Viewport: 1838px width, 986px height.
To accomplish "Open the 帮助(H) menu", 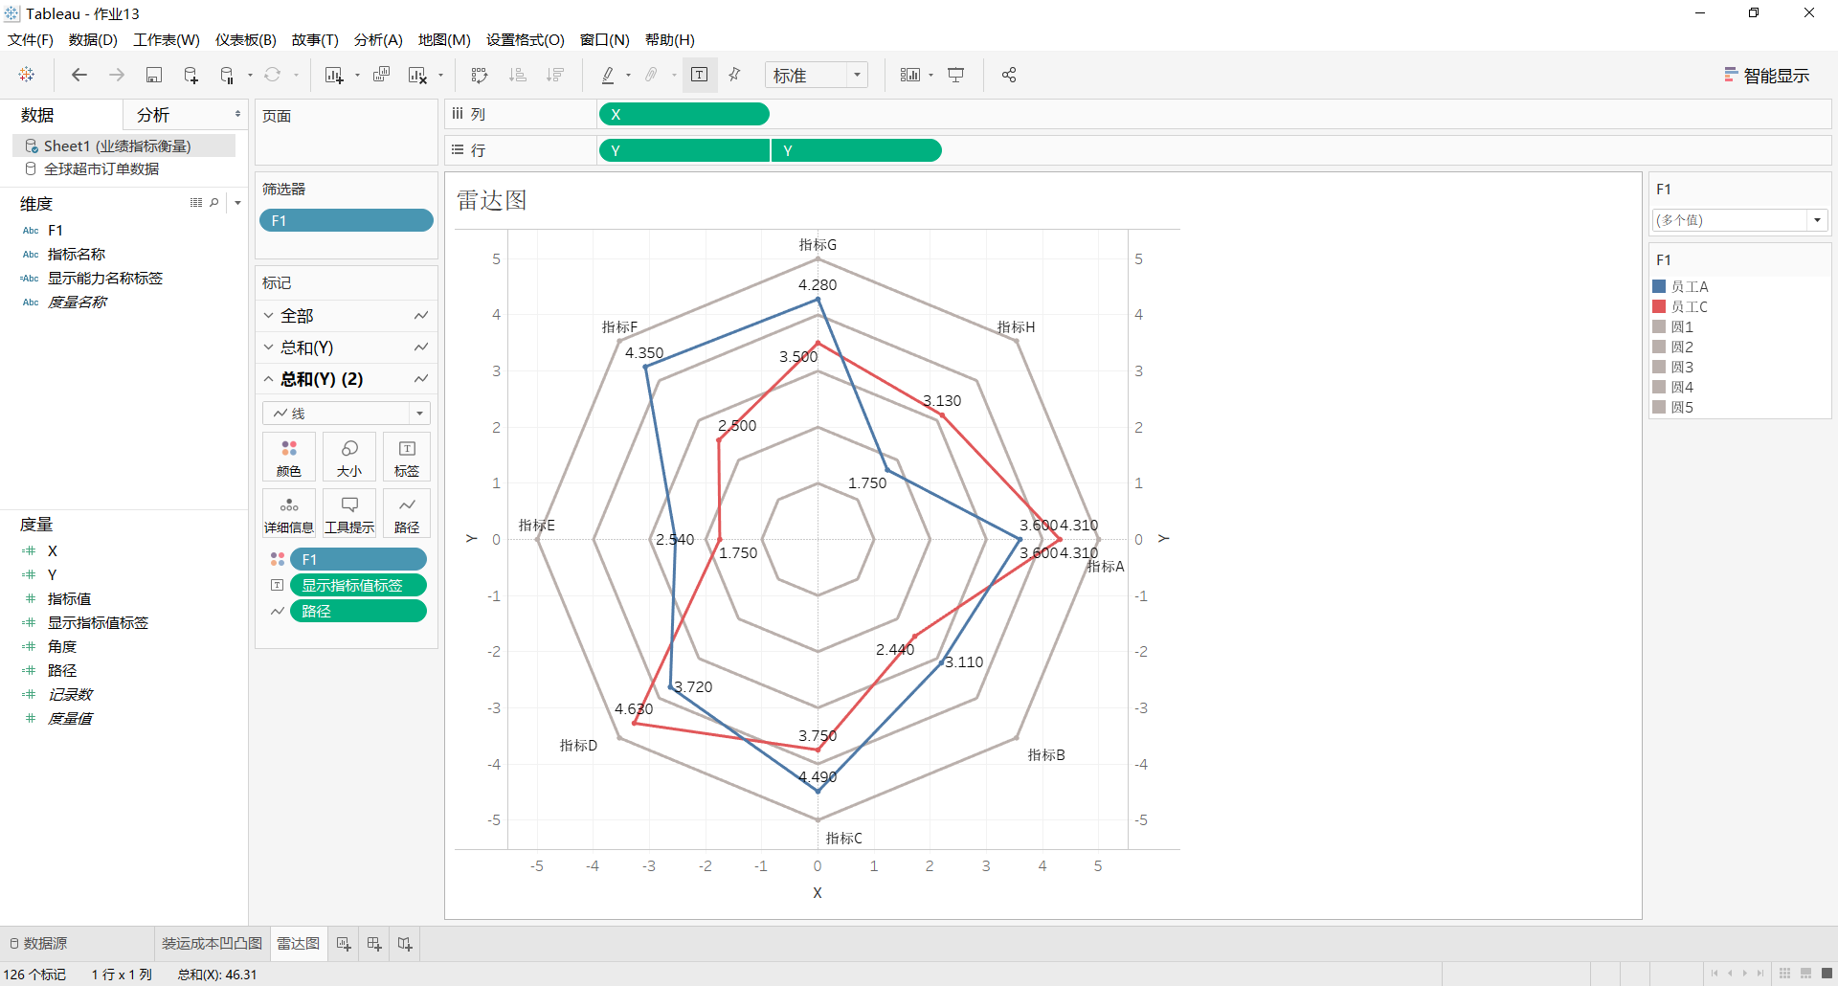I will (x=670, y=39).
